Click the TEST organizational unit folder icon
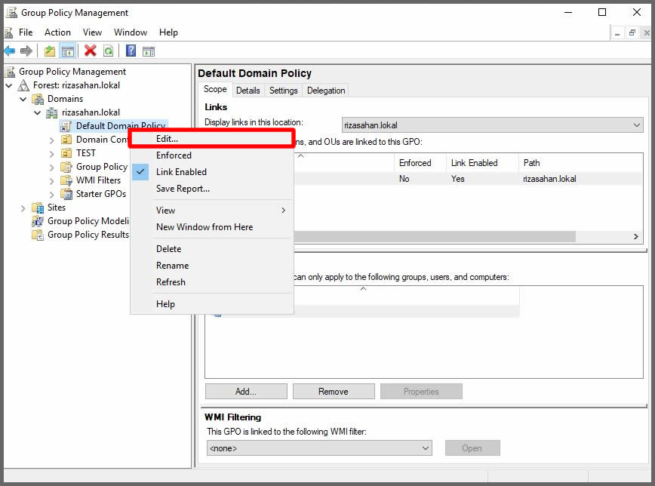This screenshot has width=655, height=486. pyautogui.click(x=66, y=153)
